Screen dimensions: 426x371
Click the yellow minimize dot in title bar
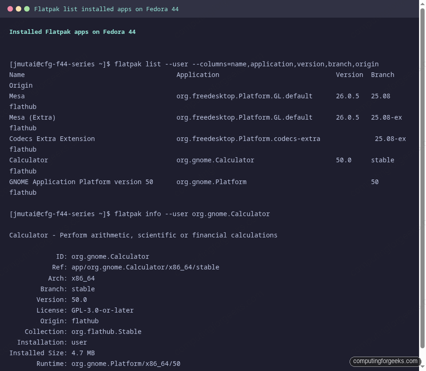click(19, 9)
